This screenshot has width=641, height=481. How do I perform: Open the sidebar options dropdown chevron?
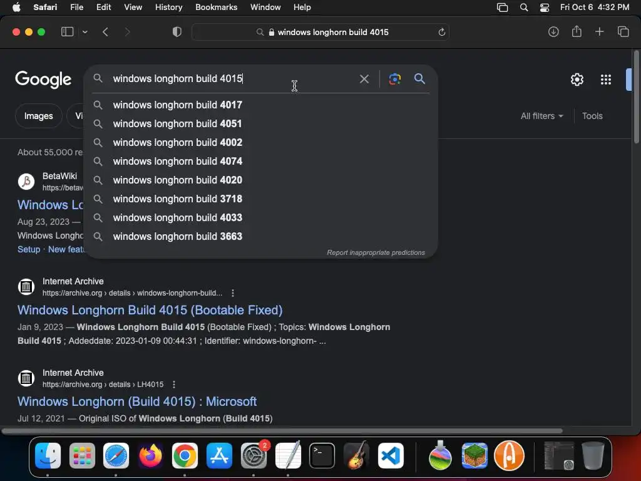click(85, 32)
